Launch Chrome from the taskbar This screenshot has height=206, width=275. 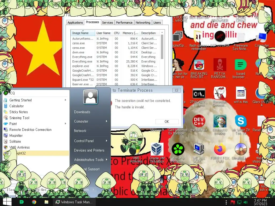pyautogui.click(x=34, y=202)
